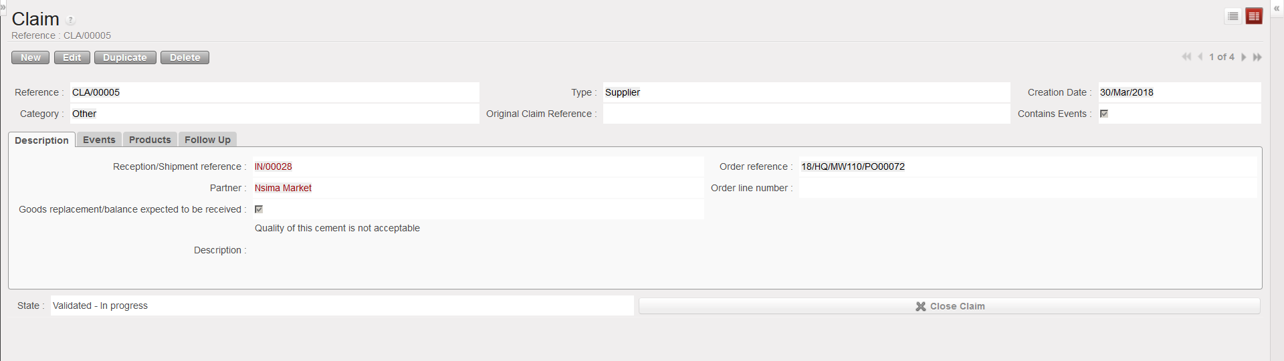Expand the left side panel chevron

click(x=3, y=6)
